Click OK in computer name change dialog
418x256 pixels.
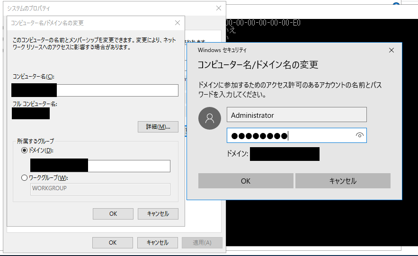click(113, 213)
